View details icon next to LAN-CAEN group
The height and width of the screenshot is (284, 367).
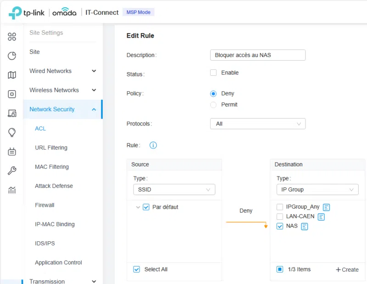pos(321,217)
